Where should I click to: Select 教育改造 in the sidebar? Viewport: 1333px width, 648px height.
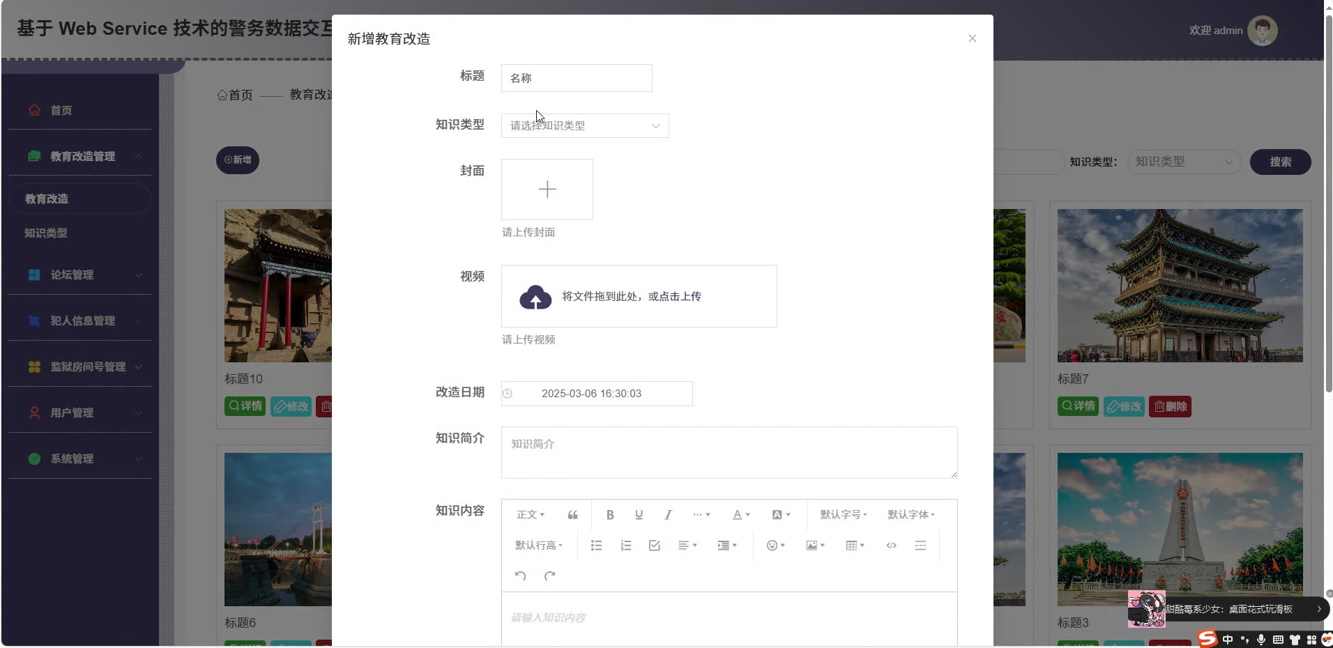click(x=79, y=199)
